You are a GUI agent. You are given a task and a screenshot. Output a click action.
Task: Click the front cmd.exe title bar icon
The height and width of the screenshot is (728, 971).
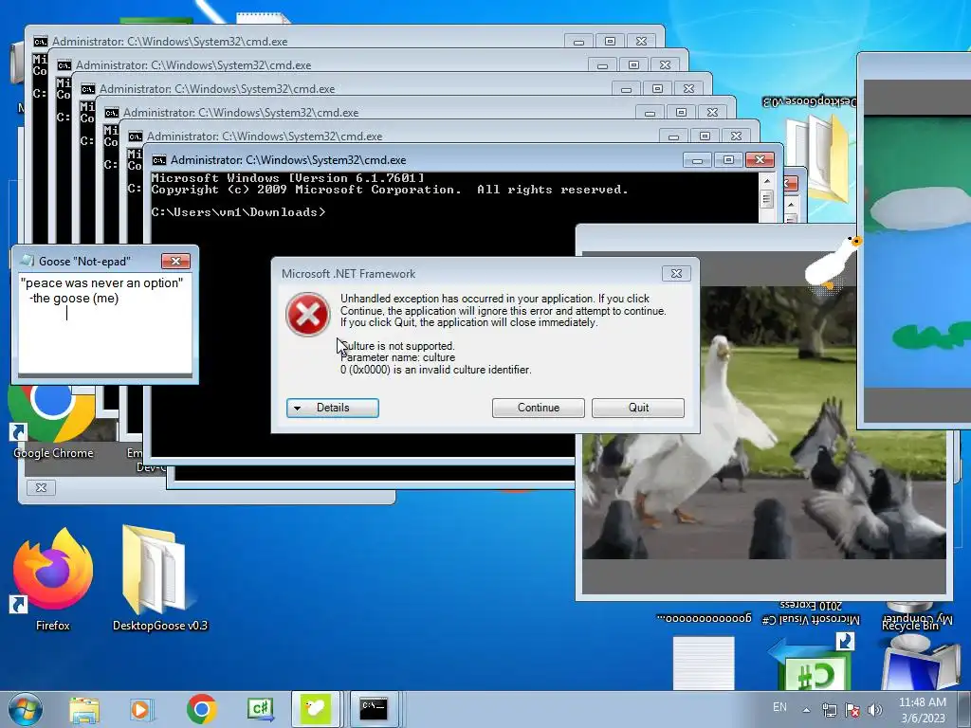159,160
